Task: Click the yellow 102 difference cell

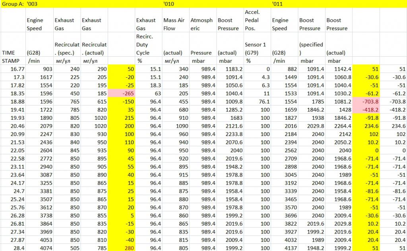Action: (366, 134)
